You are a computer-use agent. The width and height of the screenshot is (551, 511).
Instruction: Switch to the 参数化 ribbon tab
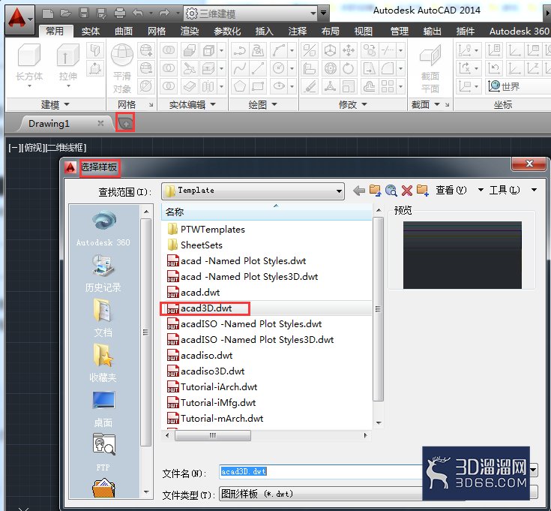point(227,32)
